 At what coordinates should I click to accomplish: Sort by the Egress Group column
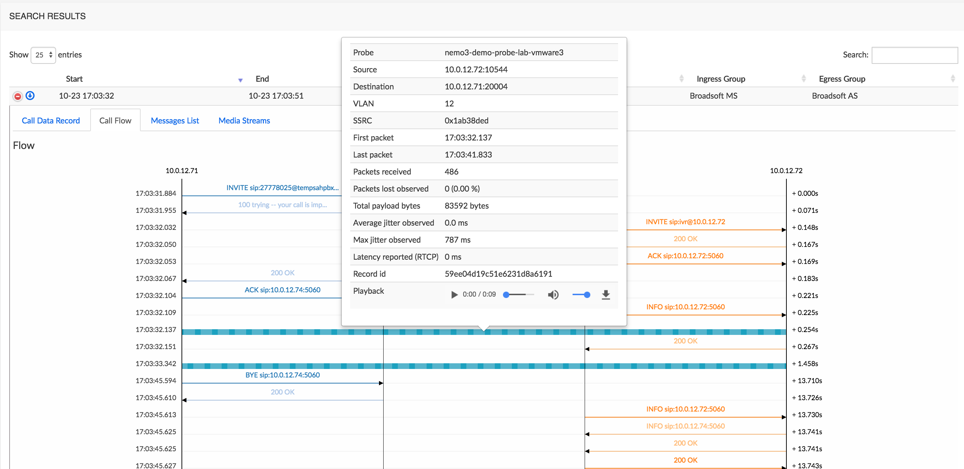tap(841, 79)
